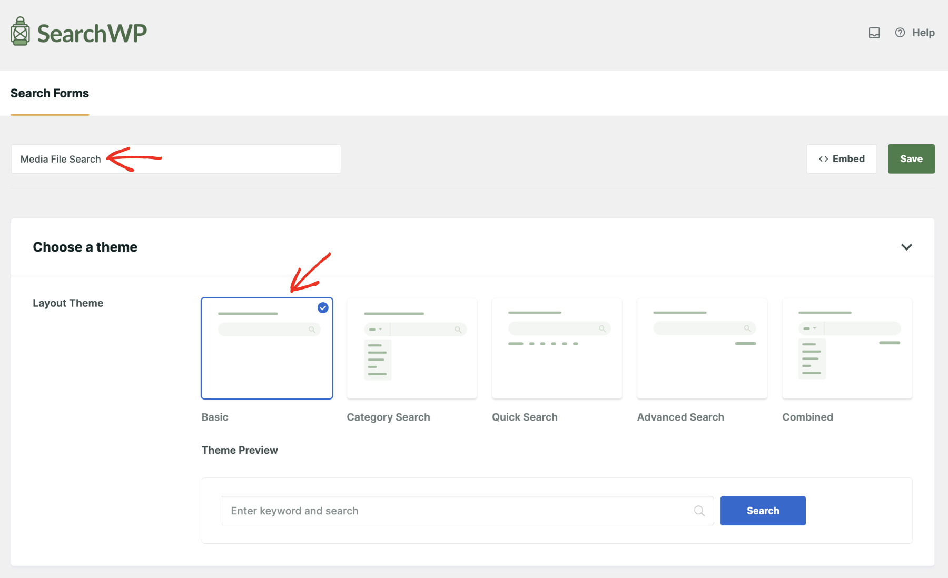Open the dropdown in the Category Search thumbnail

click(x=377, y=328)
